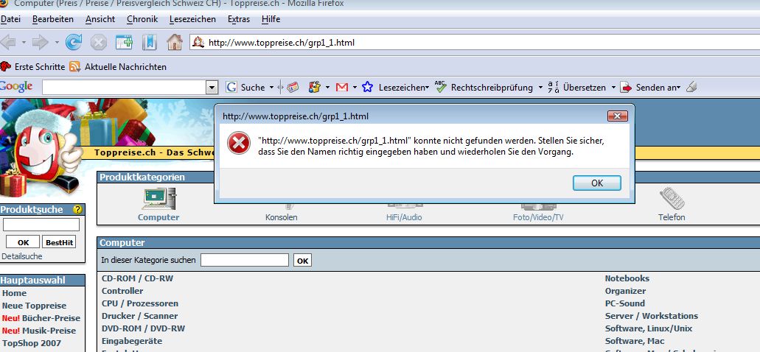Click the reload page icon
This screenshot has height=352, width=760.
[x=74, y=42]
